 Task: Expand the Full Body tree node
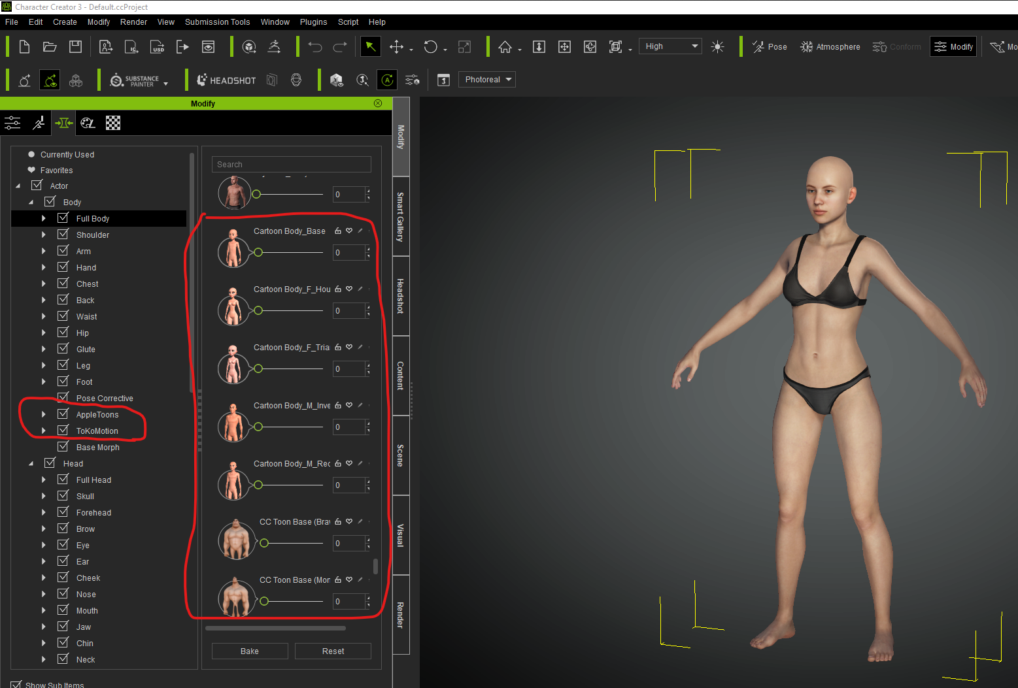(44, 218)
